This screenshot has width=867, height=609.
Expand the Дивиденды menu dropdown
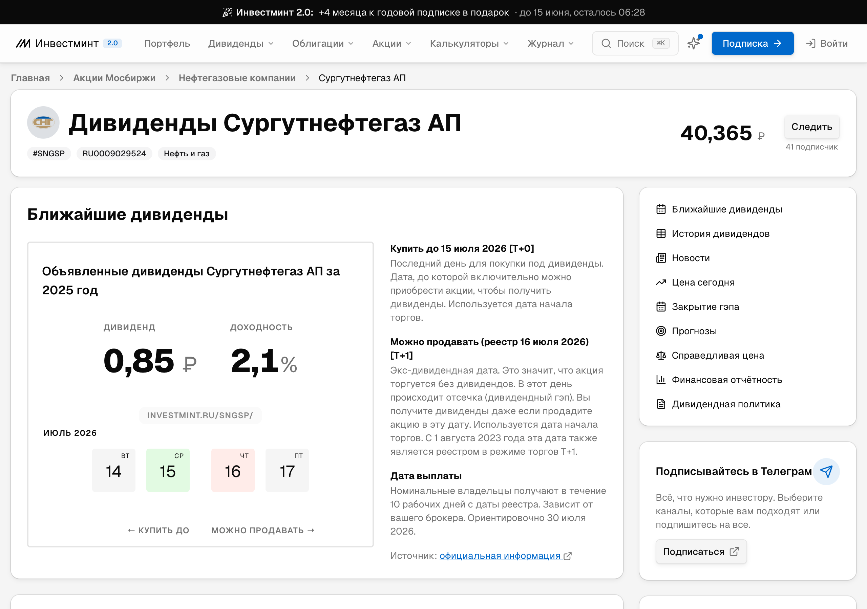coord(240,43)
